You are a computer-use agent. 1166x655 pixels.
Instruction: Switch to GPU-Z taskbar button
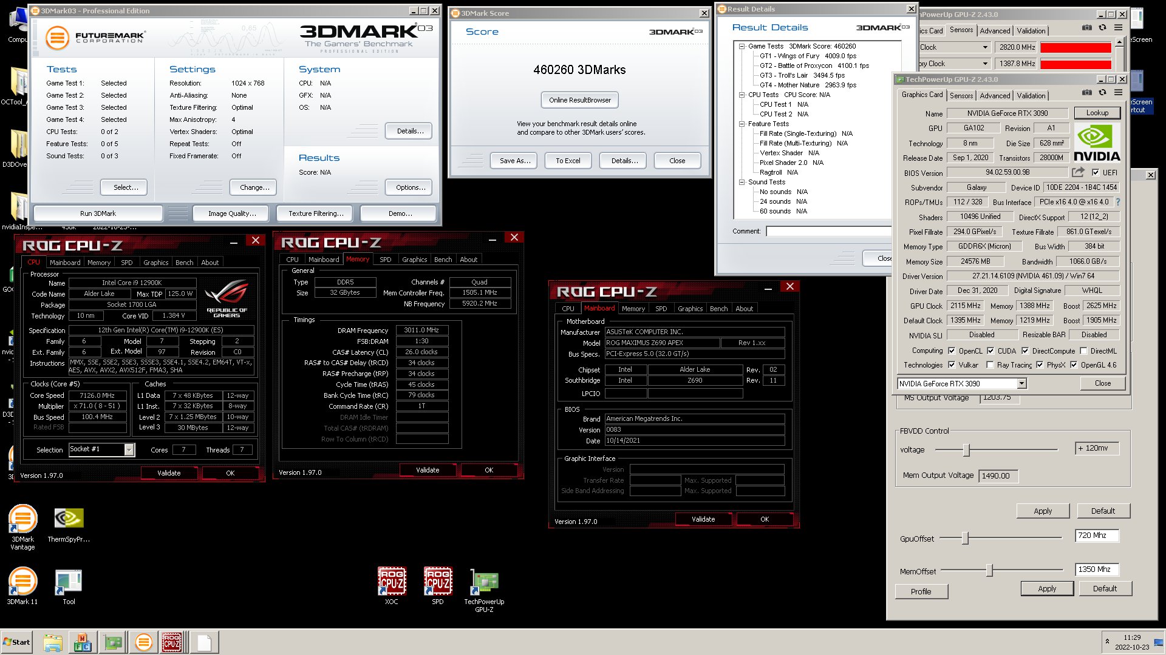point(113,642)
